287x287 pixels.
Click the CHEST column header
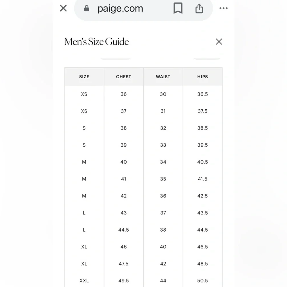tap(123, 77)
